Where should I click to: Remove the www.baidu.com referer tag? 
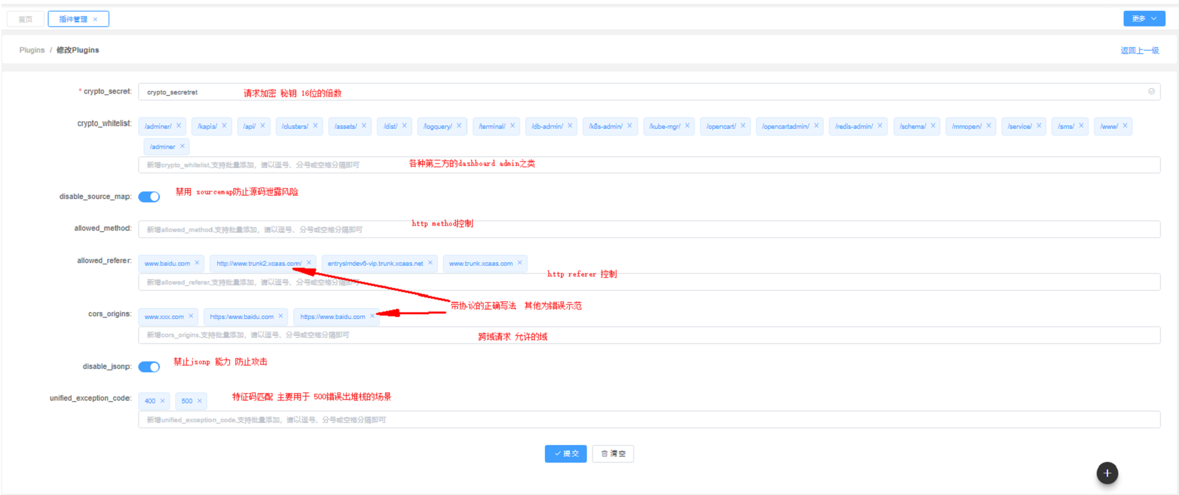[x=197, y=263]
